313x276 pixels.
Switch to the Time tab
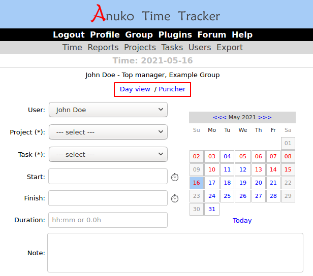tap(72, 47)
